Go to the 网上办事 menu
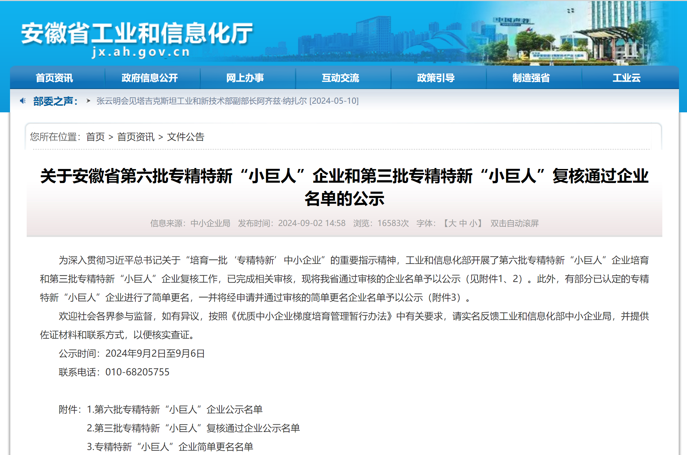Viewport: 687px width, 455px height. (245, 78)
